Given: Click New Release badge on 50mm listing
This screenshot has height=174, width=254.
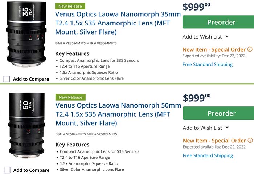Looking at the screenshot, I should (x=70, y=97).
